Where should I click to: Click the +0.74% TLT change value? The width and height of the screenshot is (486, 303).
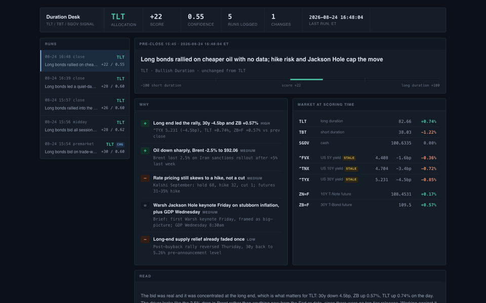tap(428, 122)
